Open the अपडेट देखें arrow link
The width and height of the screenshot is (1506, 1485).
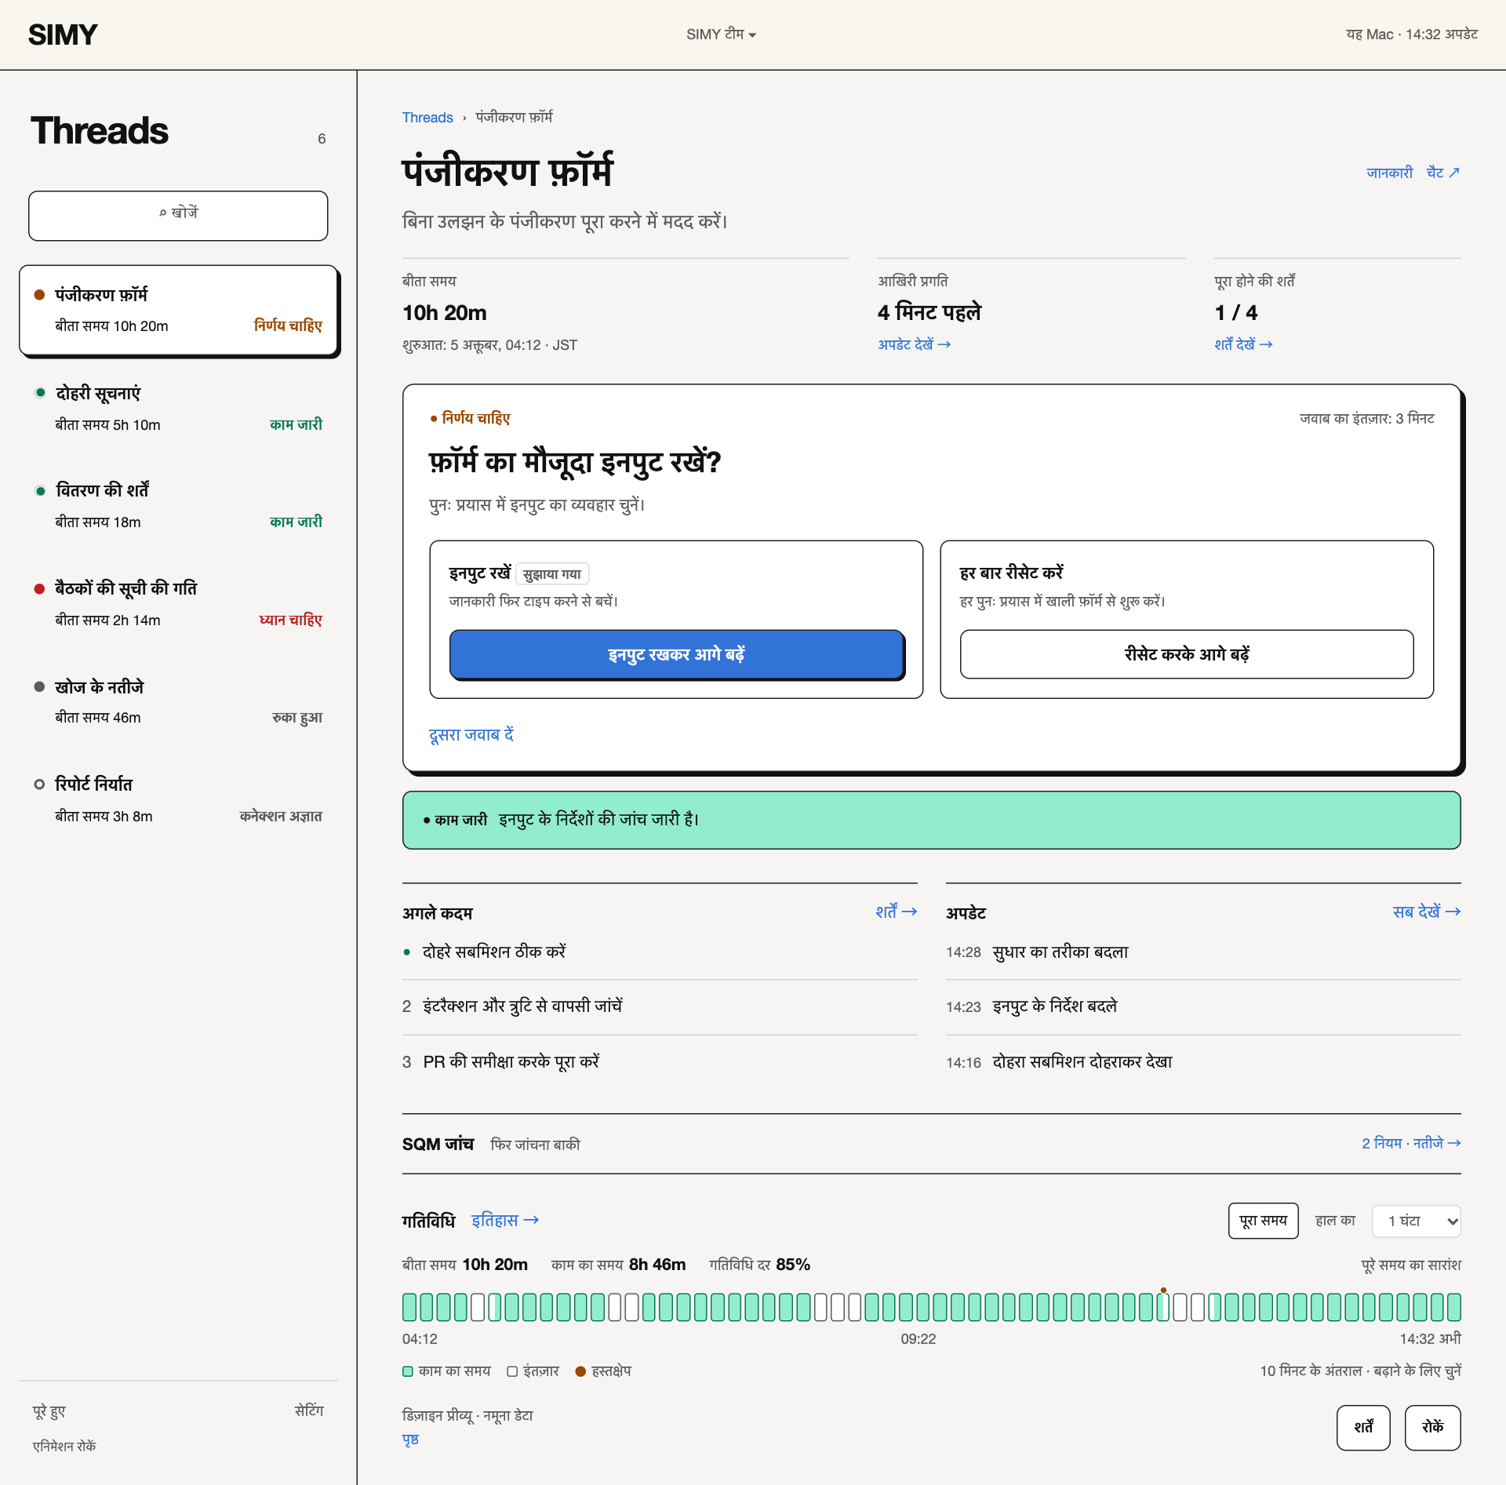click(914, 344)
